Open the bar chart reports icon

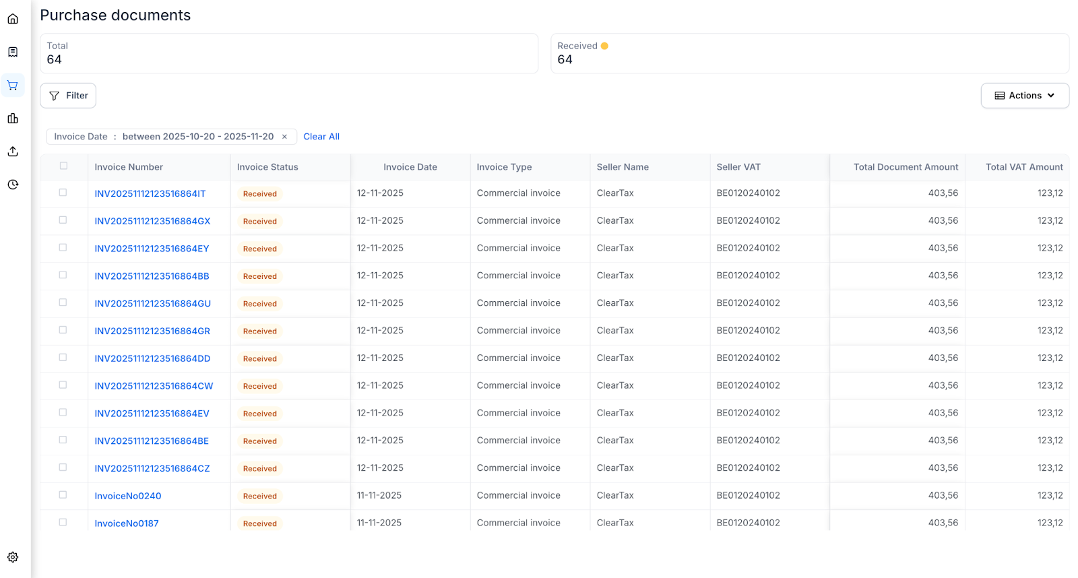click(x=13, y=119)
